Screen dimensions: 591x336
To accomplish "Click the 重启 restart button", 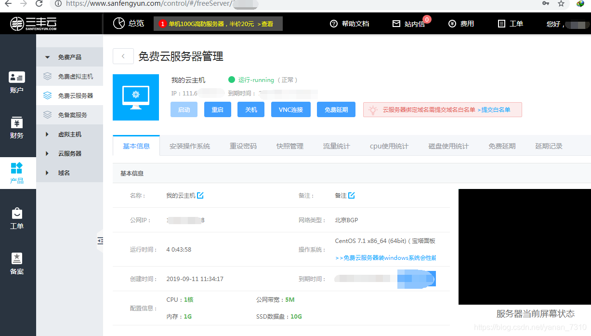I will 218,109.
